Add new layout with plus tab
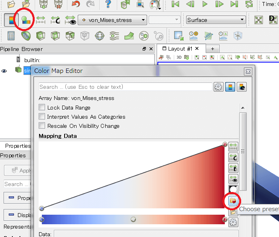This screenshot has height=237, width=279. tap(212, 49)
